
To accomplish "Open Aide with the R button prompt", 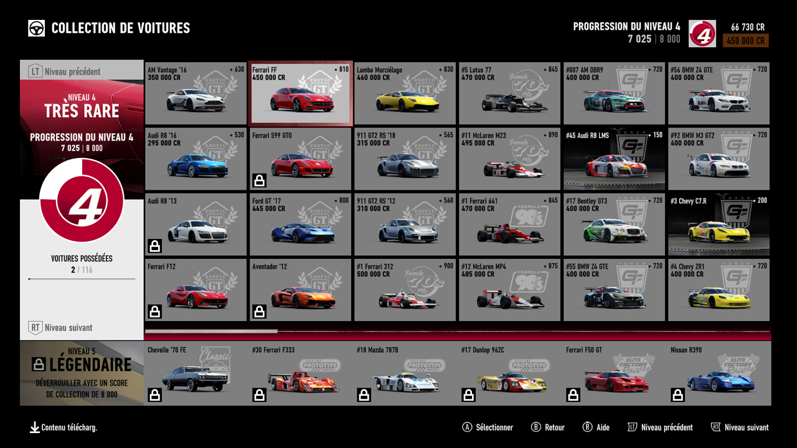I will [x=596, y=427].
